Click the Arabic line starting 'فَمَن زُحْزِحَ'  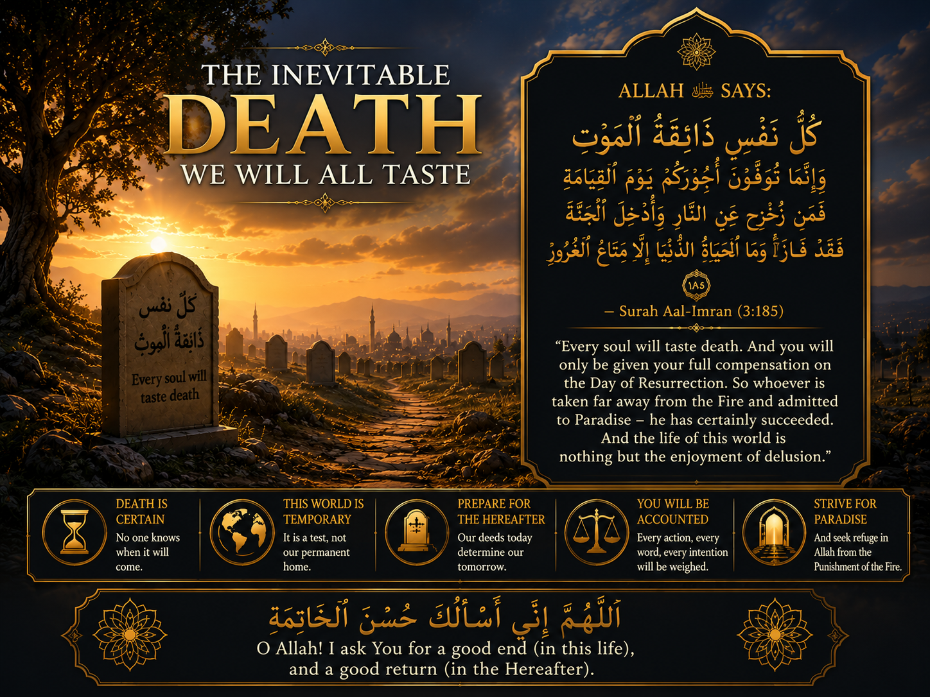coord(696,214)
